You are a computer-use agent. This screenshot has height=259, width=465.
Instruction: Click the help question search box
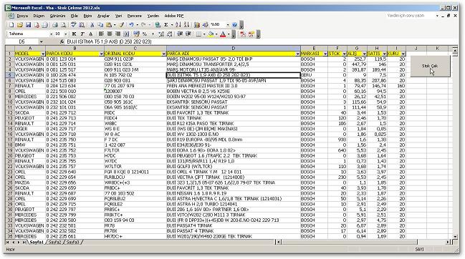[x=411, y=16]
